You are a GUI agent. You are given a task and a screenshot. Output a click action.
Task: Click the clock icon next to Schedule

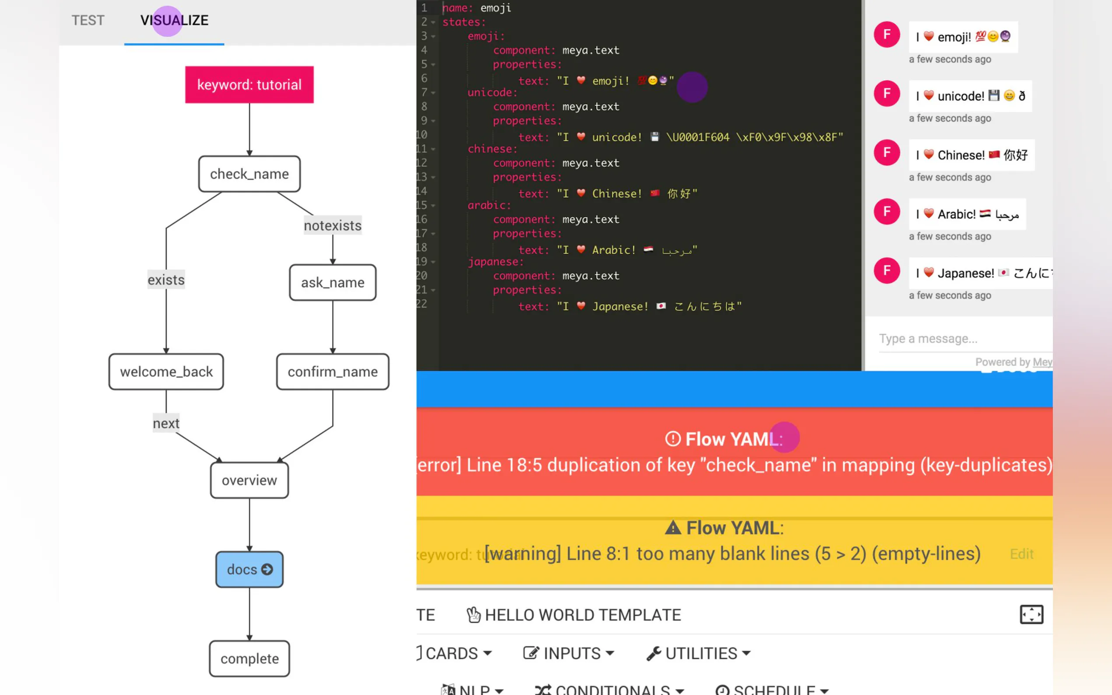click(x=722, y=690)
